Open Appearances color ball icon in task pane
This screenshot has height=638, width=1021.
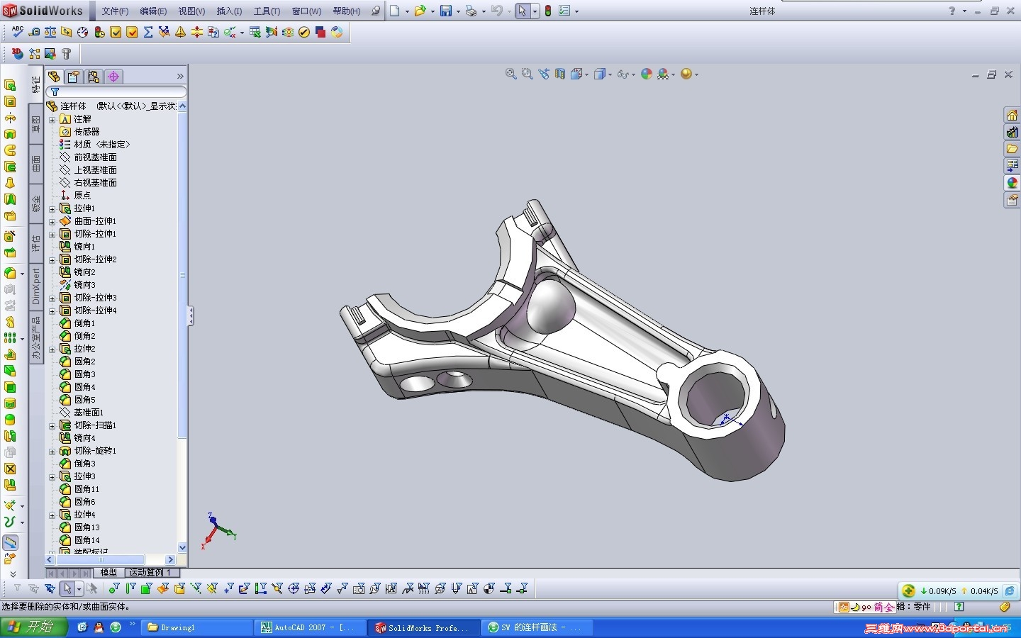click(x=1012, y=183)
